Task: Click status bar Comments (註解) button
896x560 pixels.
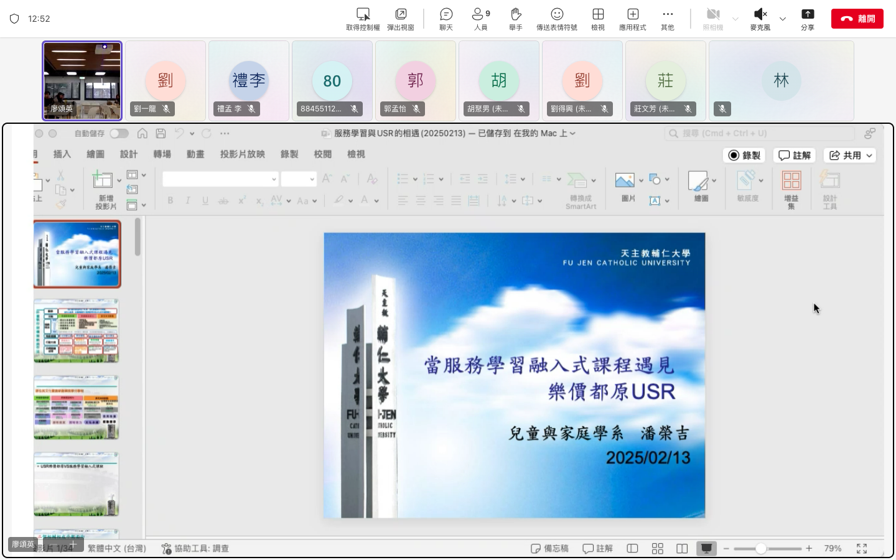Action: (598, 548)
